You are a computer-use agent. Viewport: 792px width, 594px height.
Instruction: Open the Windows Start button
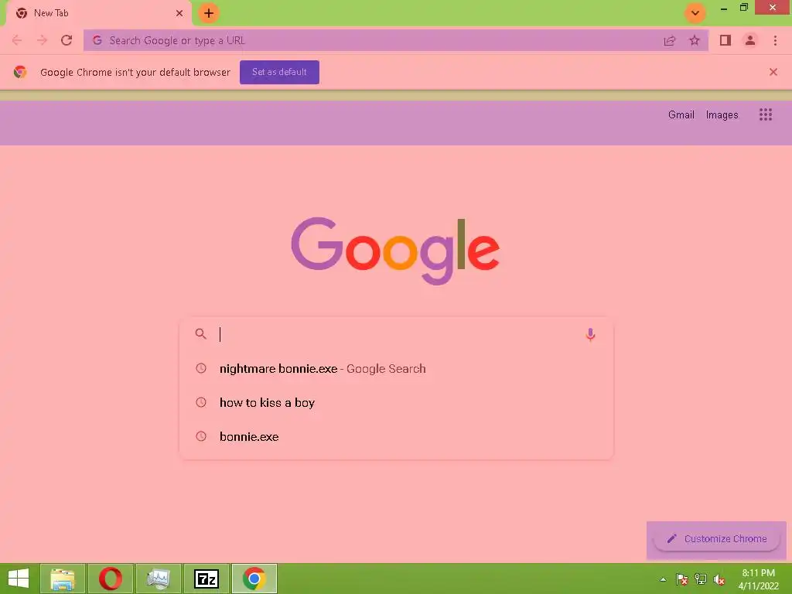[19, 579]
